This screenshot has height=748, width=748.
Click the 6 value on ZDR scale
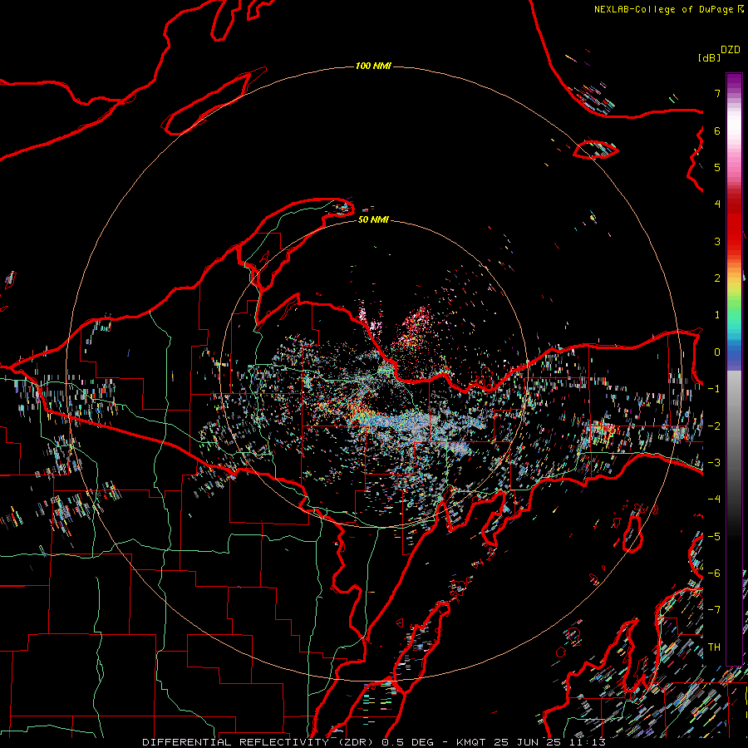pos(717,130)
